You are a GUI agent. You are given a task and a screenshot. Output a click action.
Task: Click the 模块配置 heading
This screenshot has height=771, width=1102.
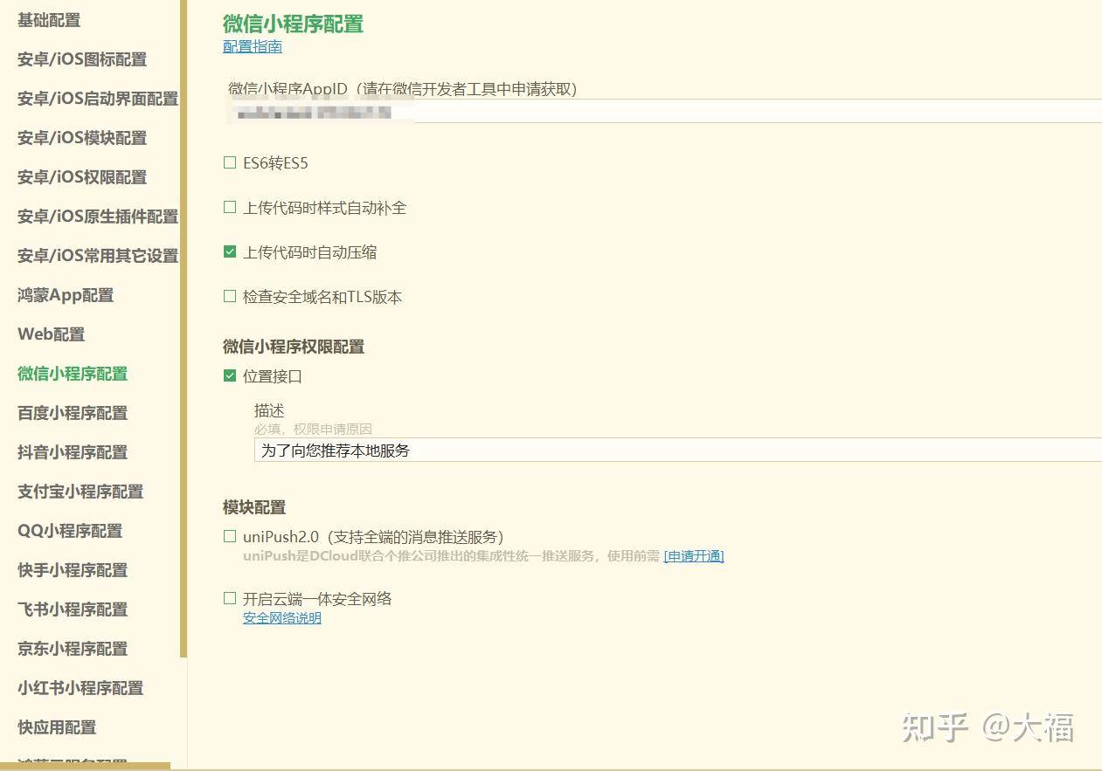[x=254, y=507]
